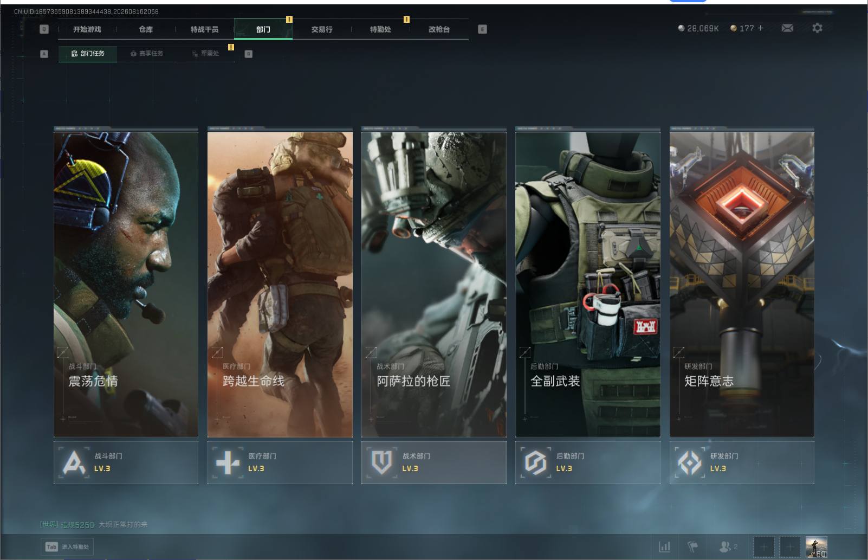868x560 pixels.
Task: Click the silver coin currency icon
Action: (681, 28)
